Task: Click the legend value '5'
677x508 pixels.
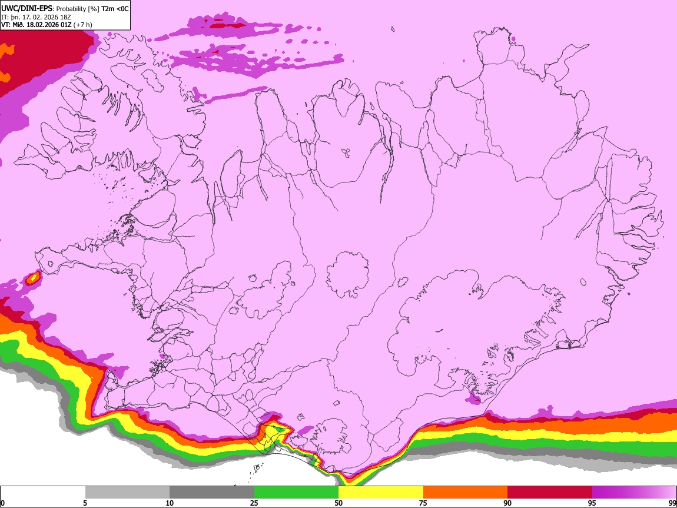Action: click(x=85, y=503)
